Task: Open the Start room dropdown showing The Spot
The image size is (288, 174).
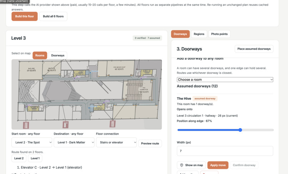Action: coord(32,143)
